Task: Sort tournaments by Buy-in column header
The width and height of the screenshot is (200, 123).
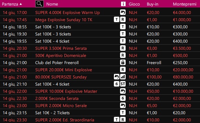Action: pos(152,4)
